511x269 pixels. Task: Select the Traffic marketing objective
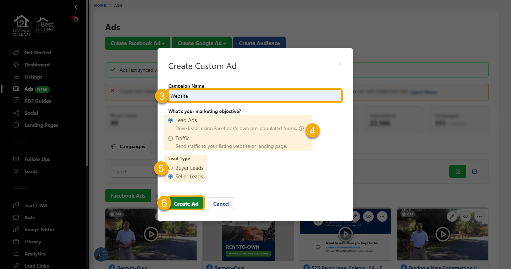tap(170, 138)
